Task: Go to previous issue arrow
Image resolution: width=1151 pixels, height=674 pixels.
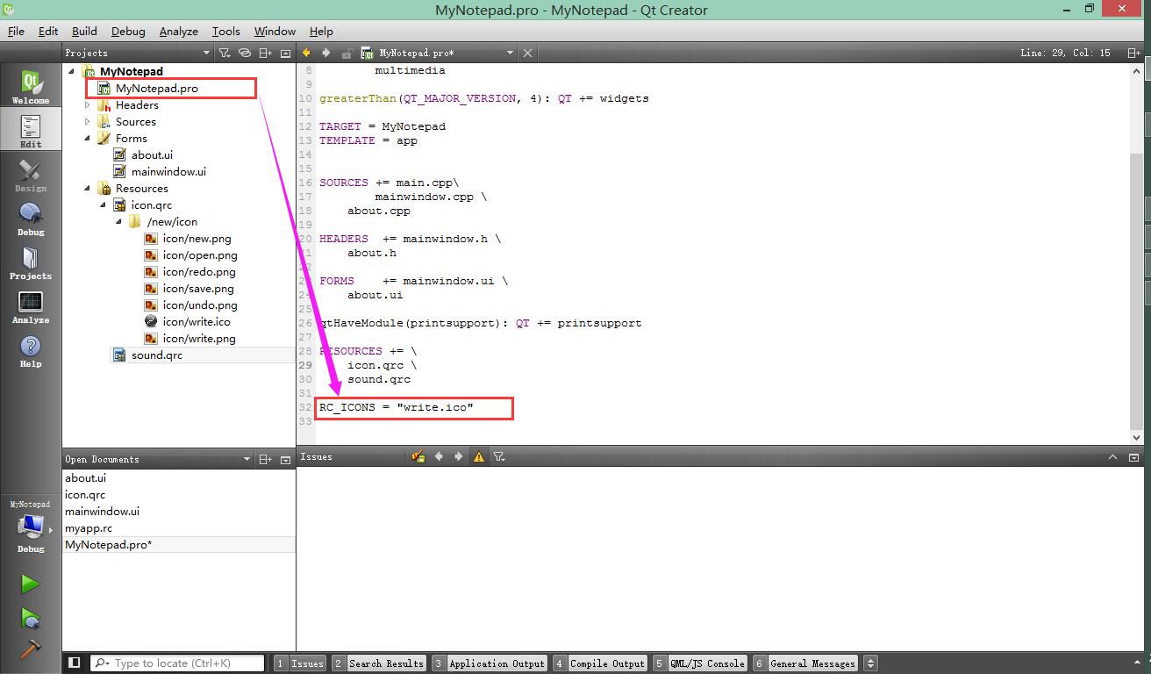Action: click(438, 456)
